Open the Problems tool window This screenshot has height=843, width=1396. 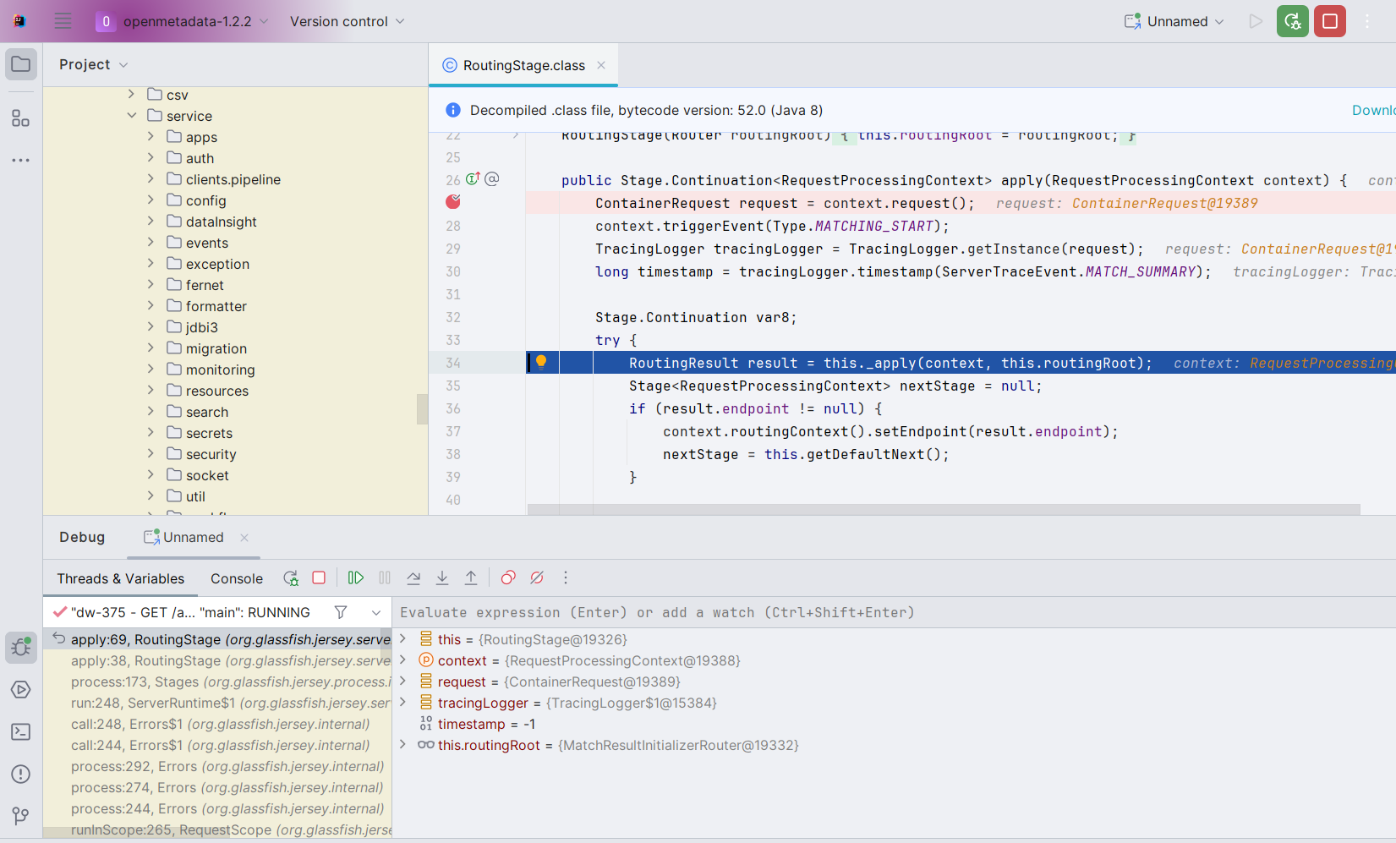coord(20,774)
